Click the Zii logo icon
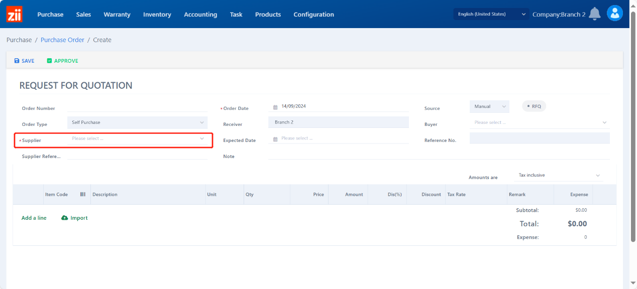637x289 pixels. click(14, 14)
